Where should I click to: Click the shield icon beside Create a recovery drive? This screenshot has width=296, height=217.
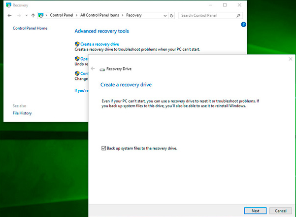[77, 44]
